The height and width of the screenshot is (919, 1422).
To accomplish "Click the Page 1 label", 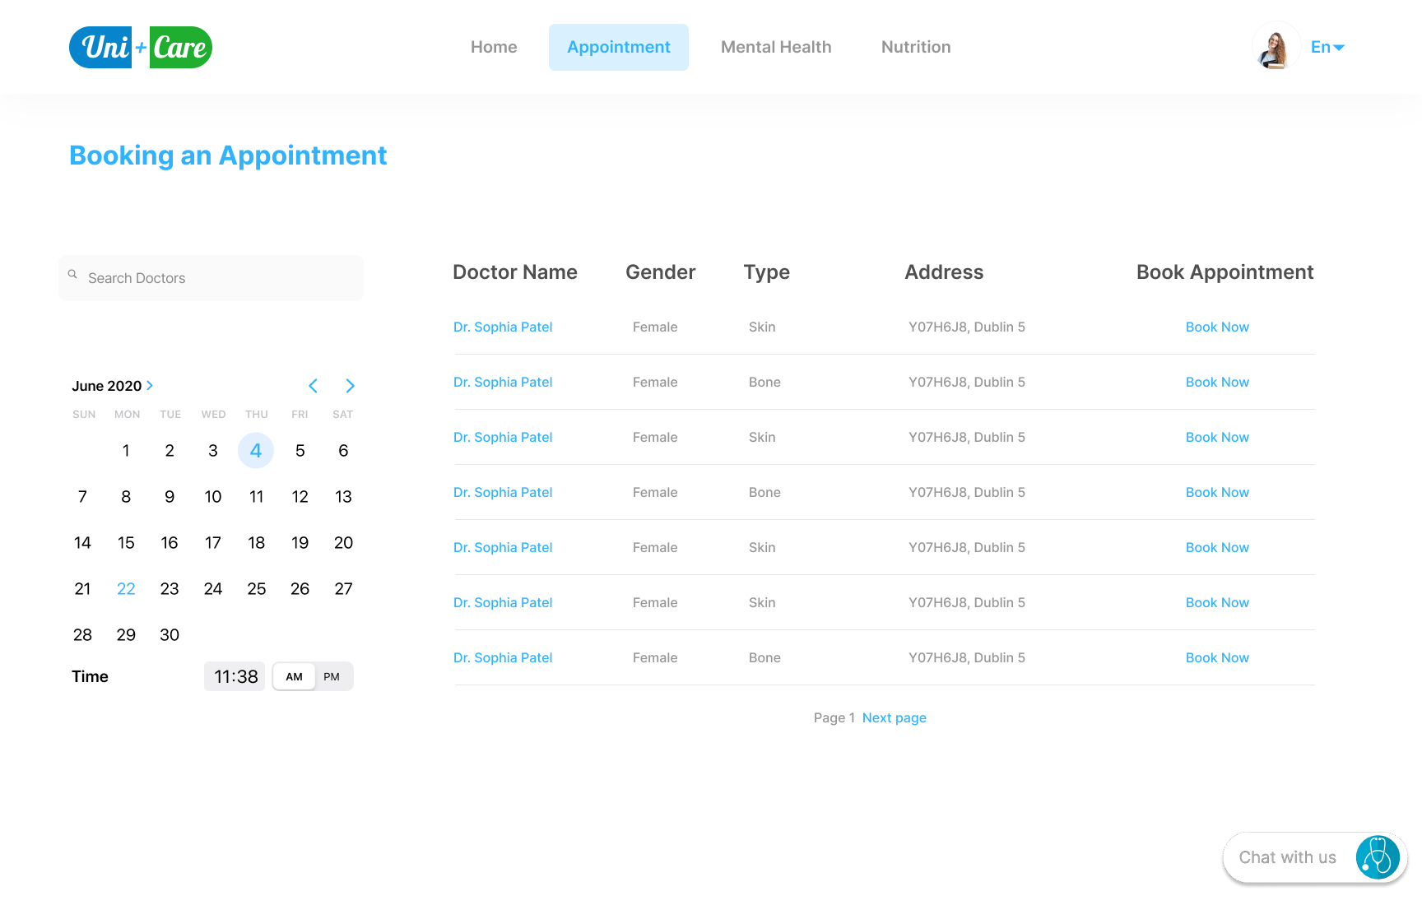I will coord(834,717).
